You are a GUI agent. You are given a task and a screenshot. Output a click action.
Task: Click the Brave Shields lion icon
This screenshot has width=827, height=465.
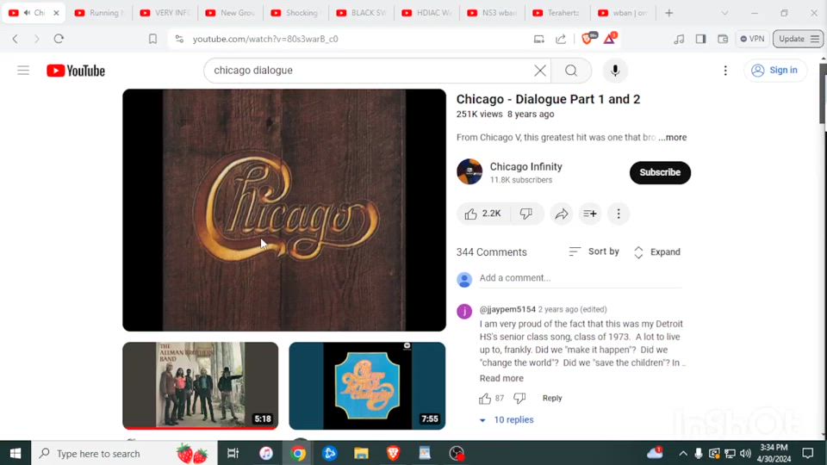(x=588, y=39)
